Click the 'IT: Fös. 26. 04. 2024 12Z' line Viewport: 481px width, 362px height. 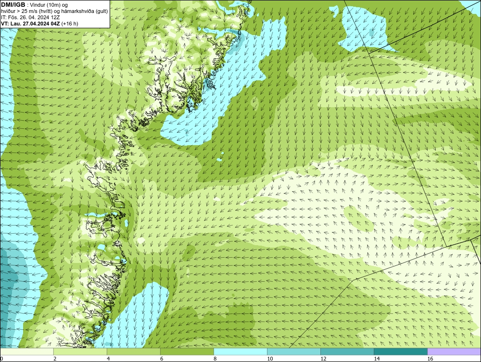(30, 17)
